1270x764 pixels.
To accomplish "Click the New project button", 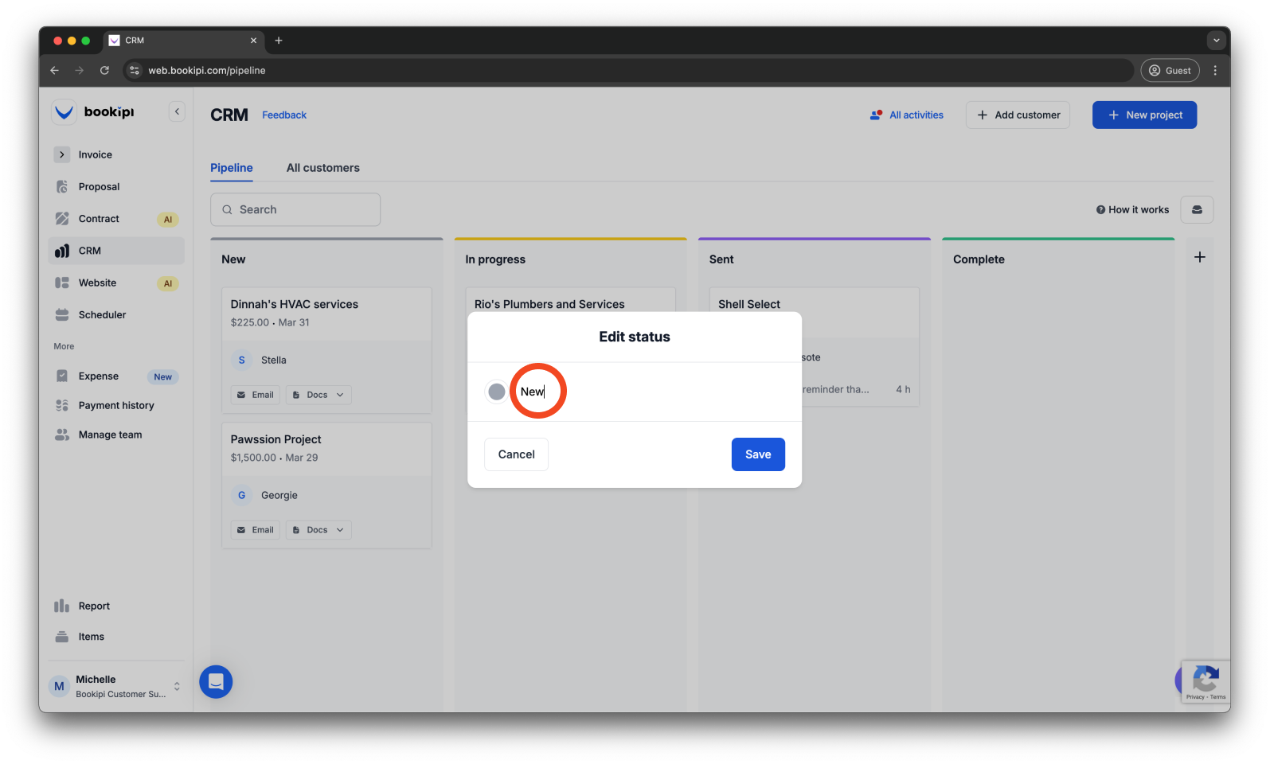I will click(1144, 115).
